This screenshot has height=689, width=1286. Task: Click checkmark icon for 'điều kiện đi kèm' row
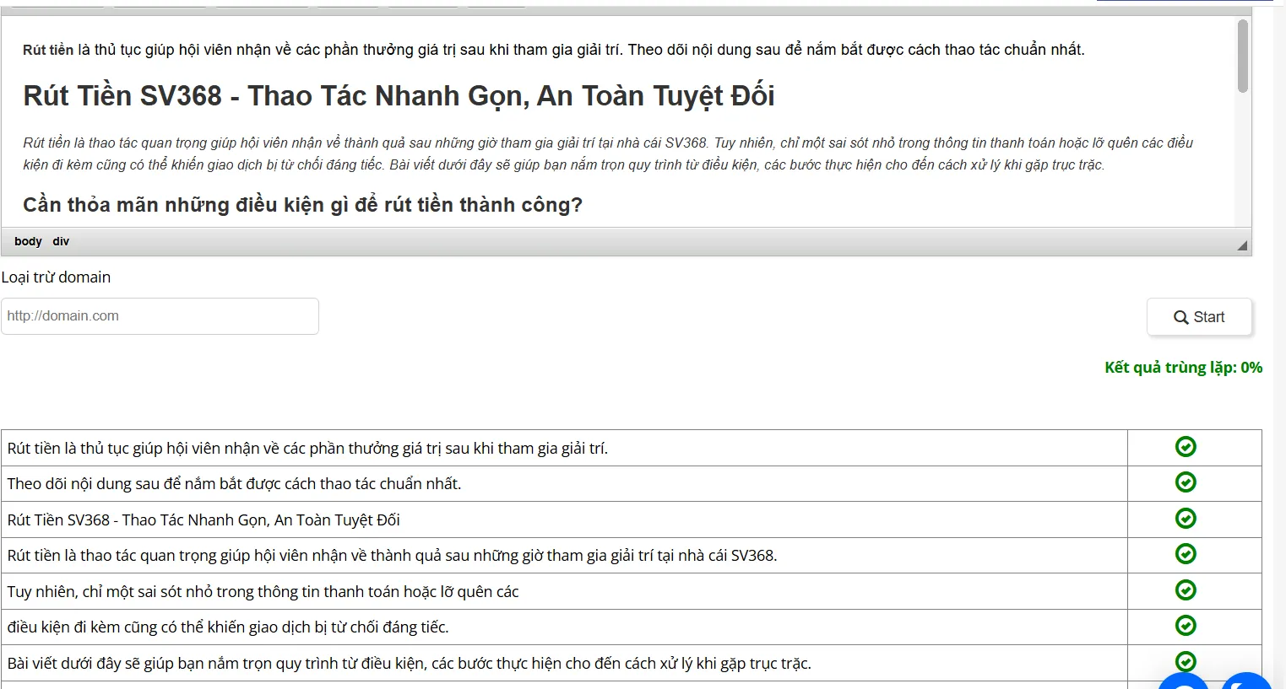point(1186,626)
